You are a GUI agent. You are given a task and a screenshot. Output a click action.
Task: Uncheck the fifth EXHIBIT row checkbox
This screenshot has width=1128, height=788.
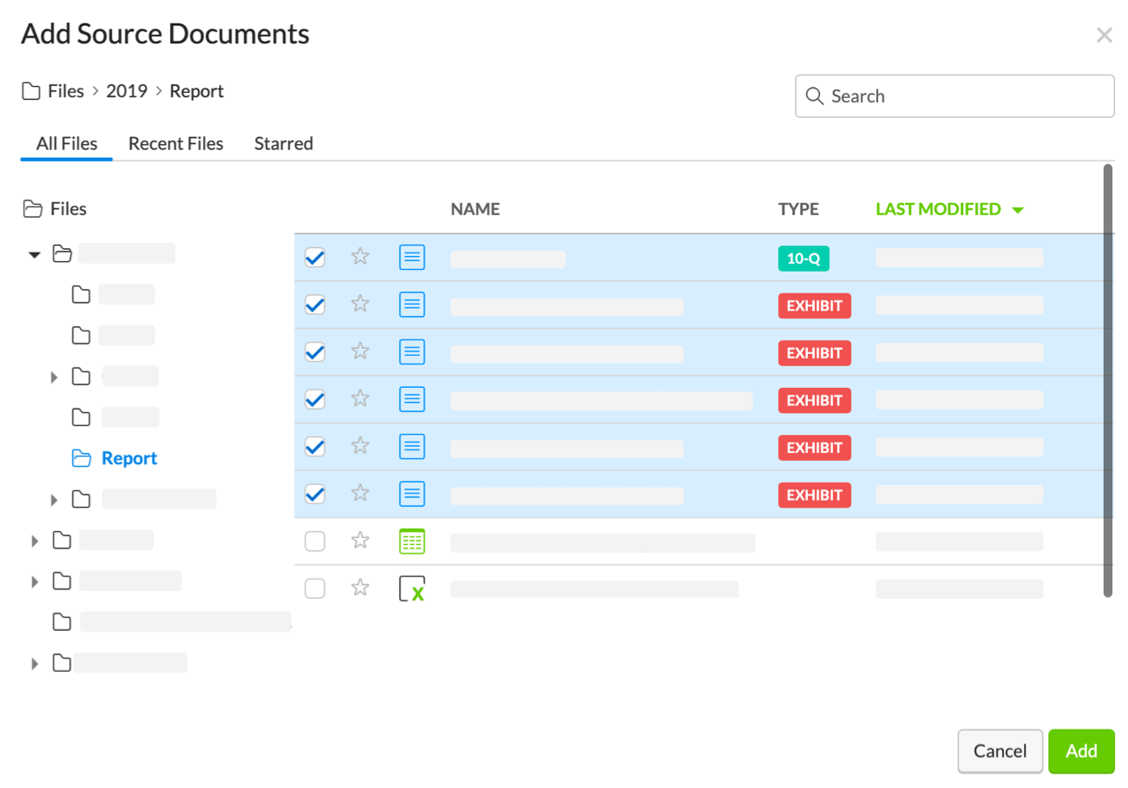pyautogui.click(x=315, y=494)
